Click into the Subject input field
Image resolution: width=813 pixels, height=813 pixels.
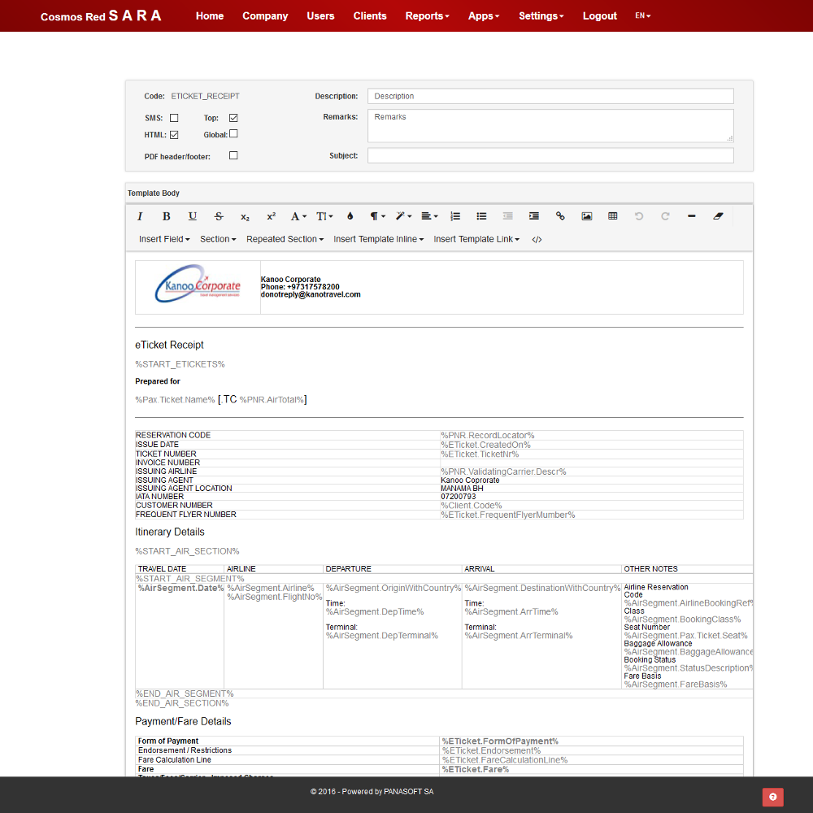coord(550,155)
